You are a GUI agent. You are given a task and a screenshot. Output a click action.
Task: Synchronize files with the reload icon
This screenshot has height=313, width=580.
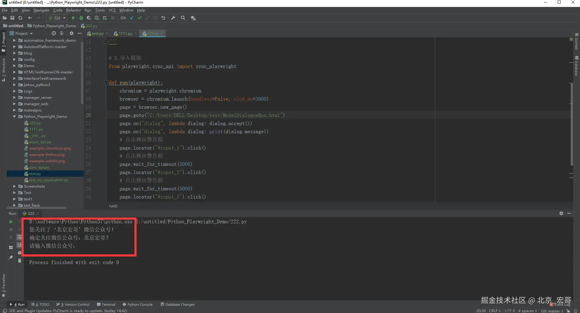click(x=20, y=18)
